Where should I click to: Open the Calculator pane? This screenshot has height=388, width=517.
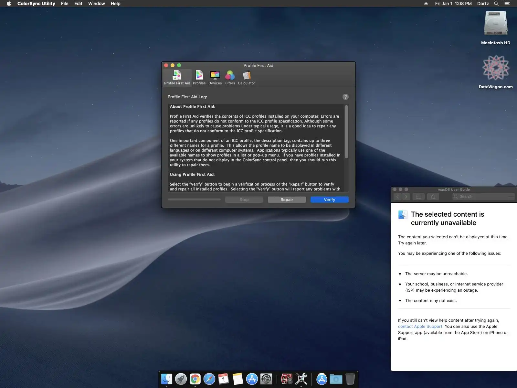[x=246, y=78]
